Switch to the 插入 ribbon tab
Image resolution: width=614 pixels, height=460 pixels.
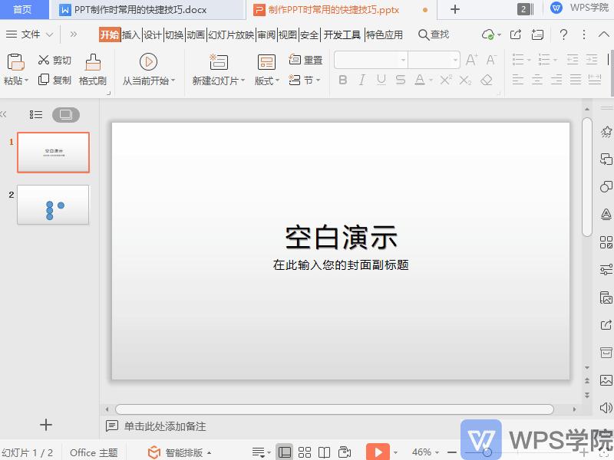(x=130, y=34)
